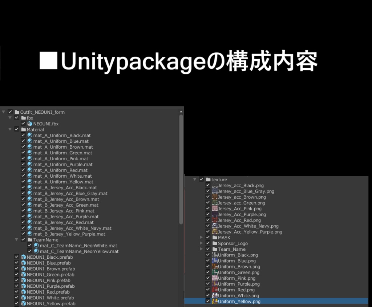
Task: Toggle the mat_A_Uniform_Brown.mat checkbox
Action: pos(23,147)
